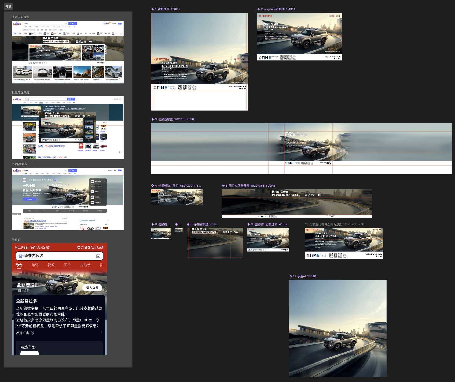Click the Baidu logo in 视频专区预览
Screen dimensions: 455x382
(17, 99)
